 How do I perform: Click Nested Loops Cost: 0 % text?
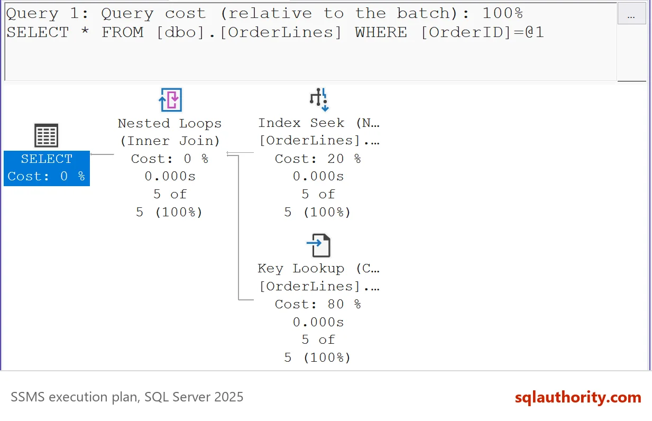point(170,159)
